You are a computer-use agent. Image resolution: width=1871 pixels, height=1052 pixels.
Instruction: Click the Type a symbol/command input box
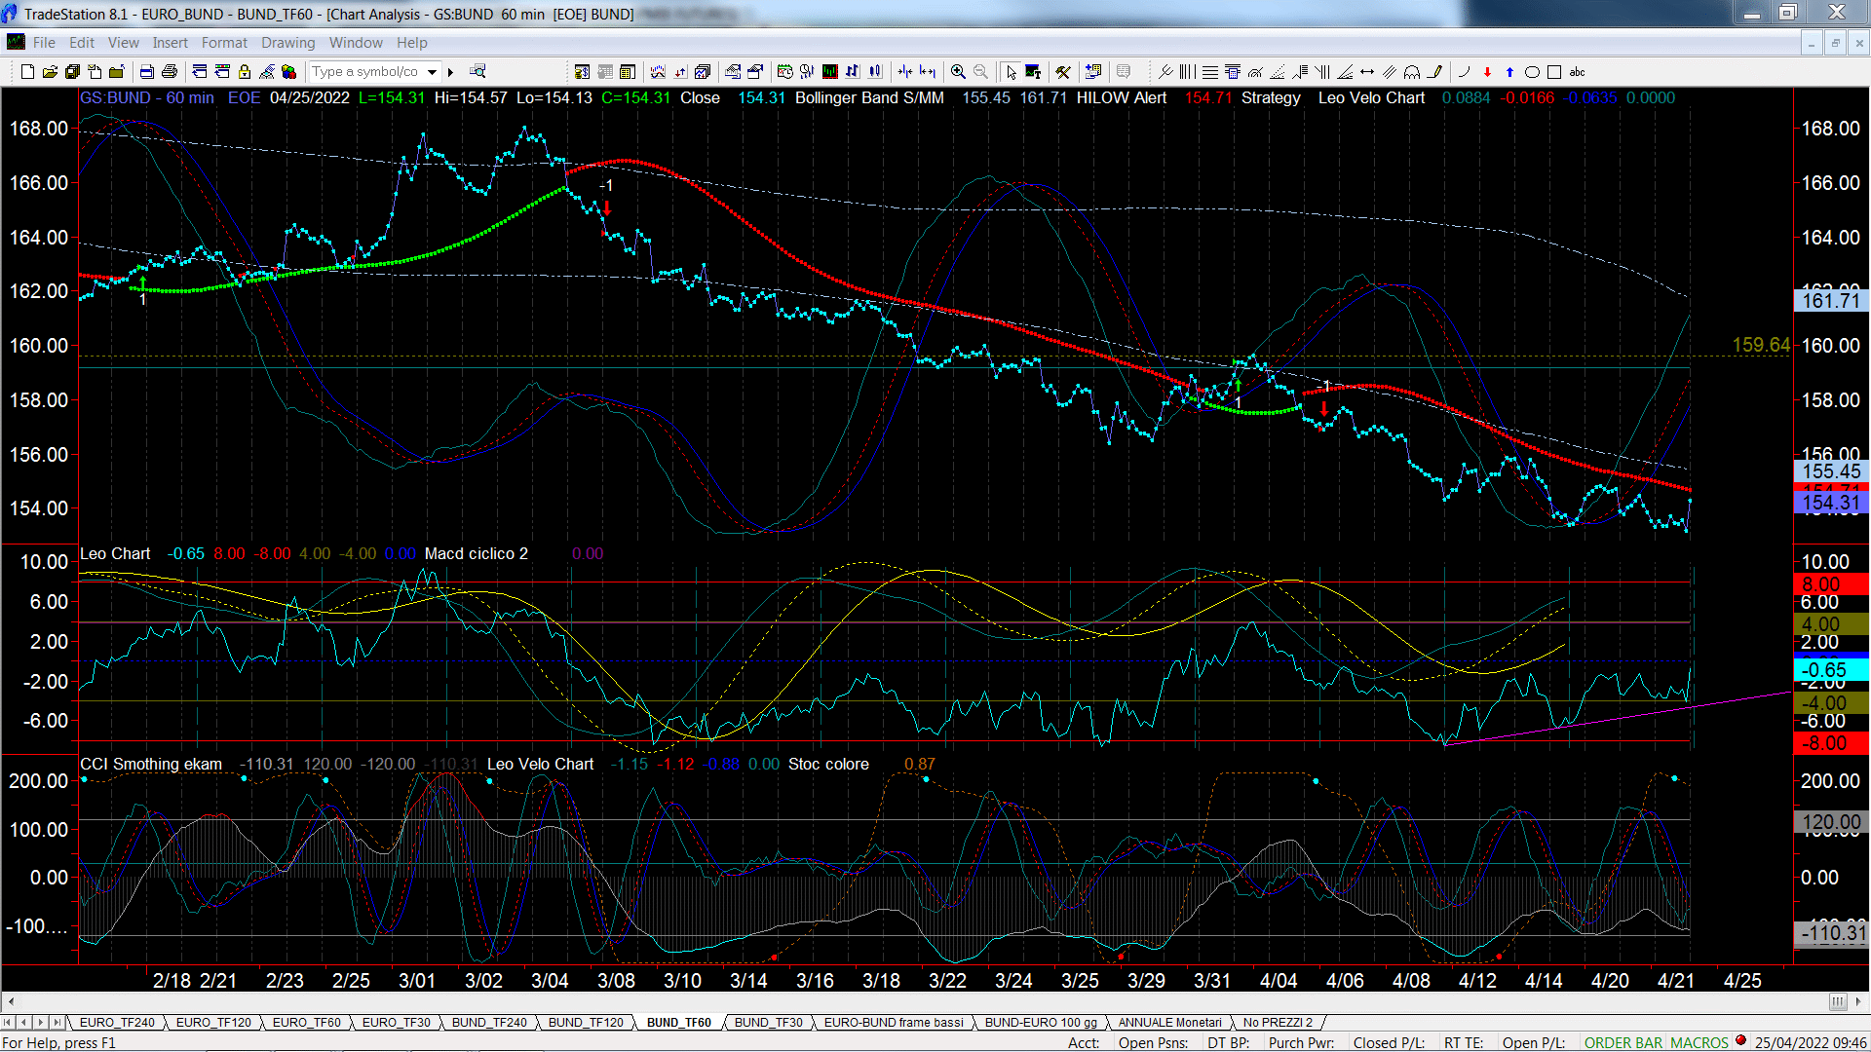click(x=366, y=72)
